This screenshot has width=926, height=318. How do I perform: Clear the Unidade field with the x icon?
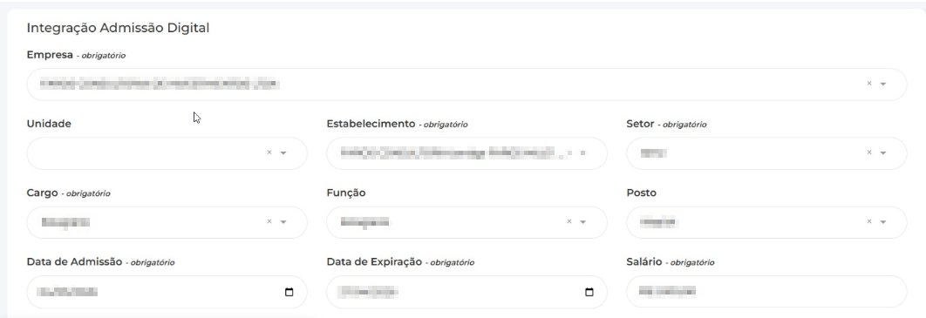click(269, 152)
